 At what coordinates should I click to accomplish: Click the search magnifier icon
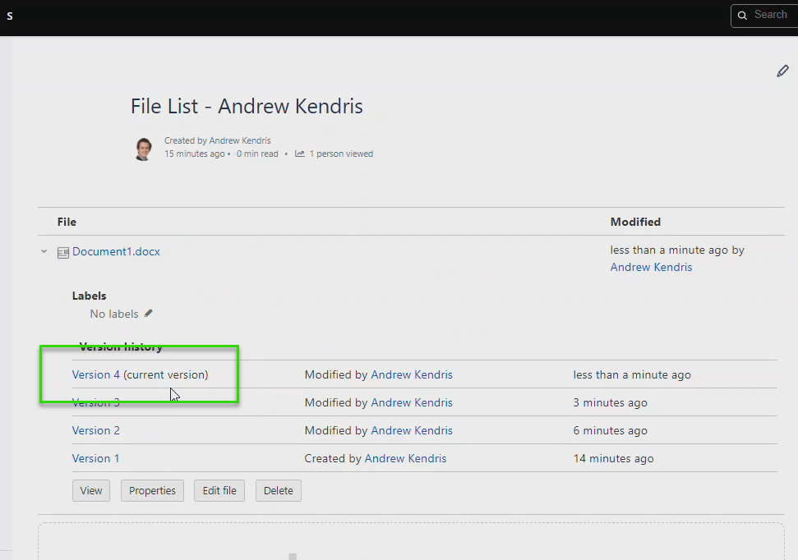[742, 15]
